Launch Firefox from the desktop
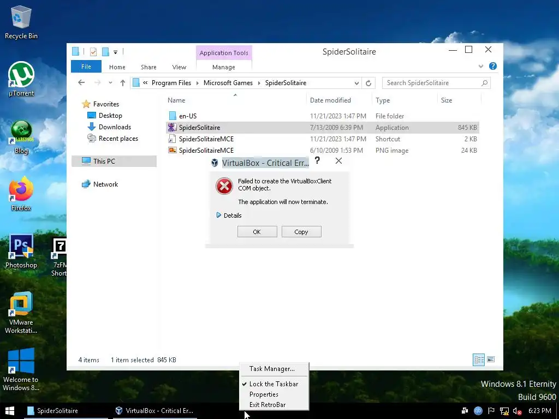Screen dimensions: 559x419 coord(21,194)
